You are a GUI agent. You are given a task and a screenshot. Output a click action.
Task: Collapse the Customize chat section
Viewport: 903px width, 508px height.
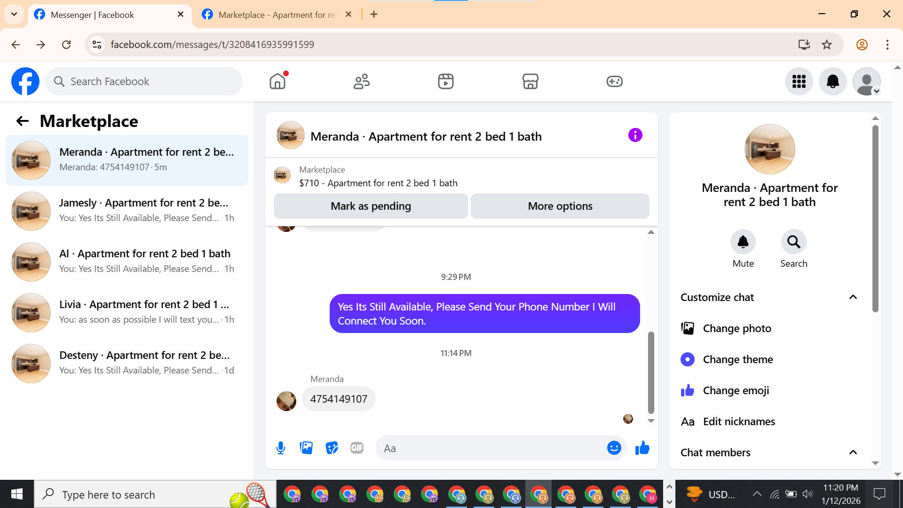click(853, 297)
